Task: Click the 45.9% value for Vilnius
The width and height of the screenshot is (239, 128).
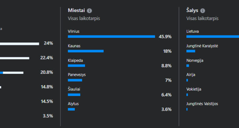Action: [165, 37]
